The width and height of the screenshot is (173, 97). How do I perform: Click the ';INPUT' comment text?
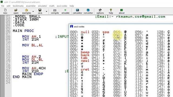pyautogui.click(x=62, y=37)
